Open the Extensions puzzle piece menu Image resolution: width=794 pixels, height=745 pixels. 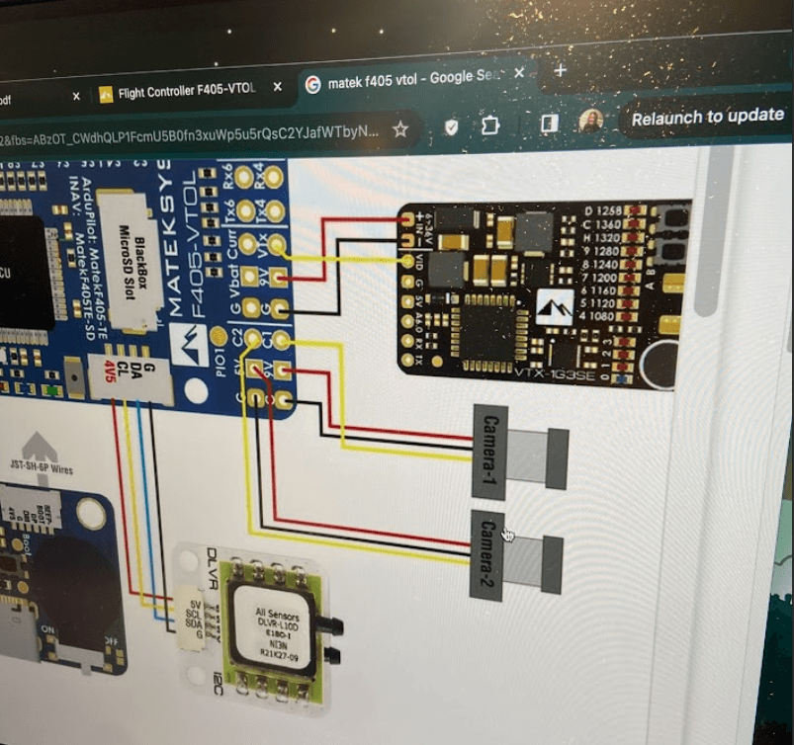coord(490,125)
